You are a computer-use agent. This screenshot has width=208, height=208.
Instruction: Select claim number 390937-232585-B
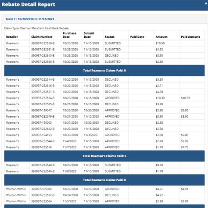[43, 104]
